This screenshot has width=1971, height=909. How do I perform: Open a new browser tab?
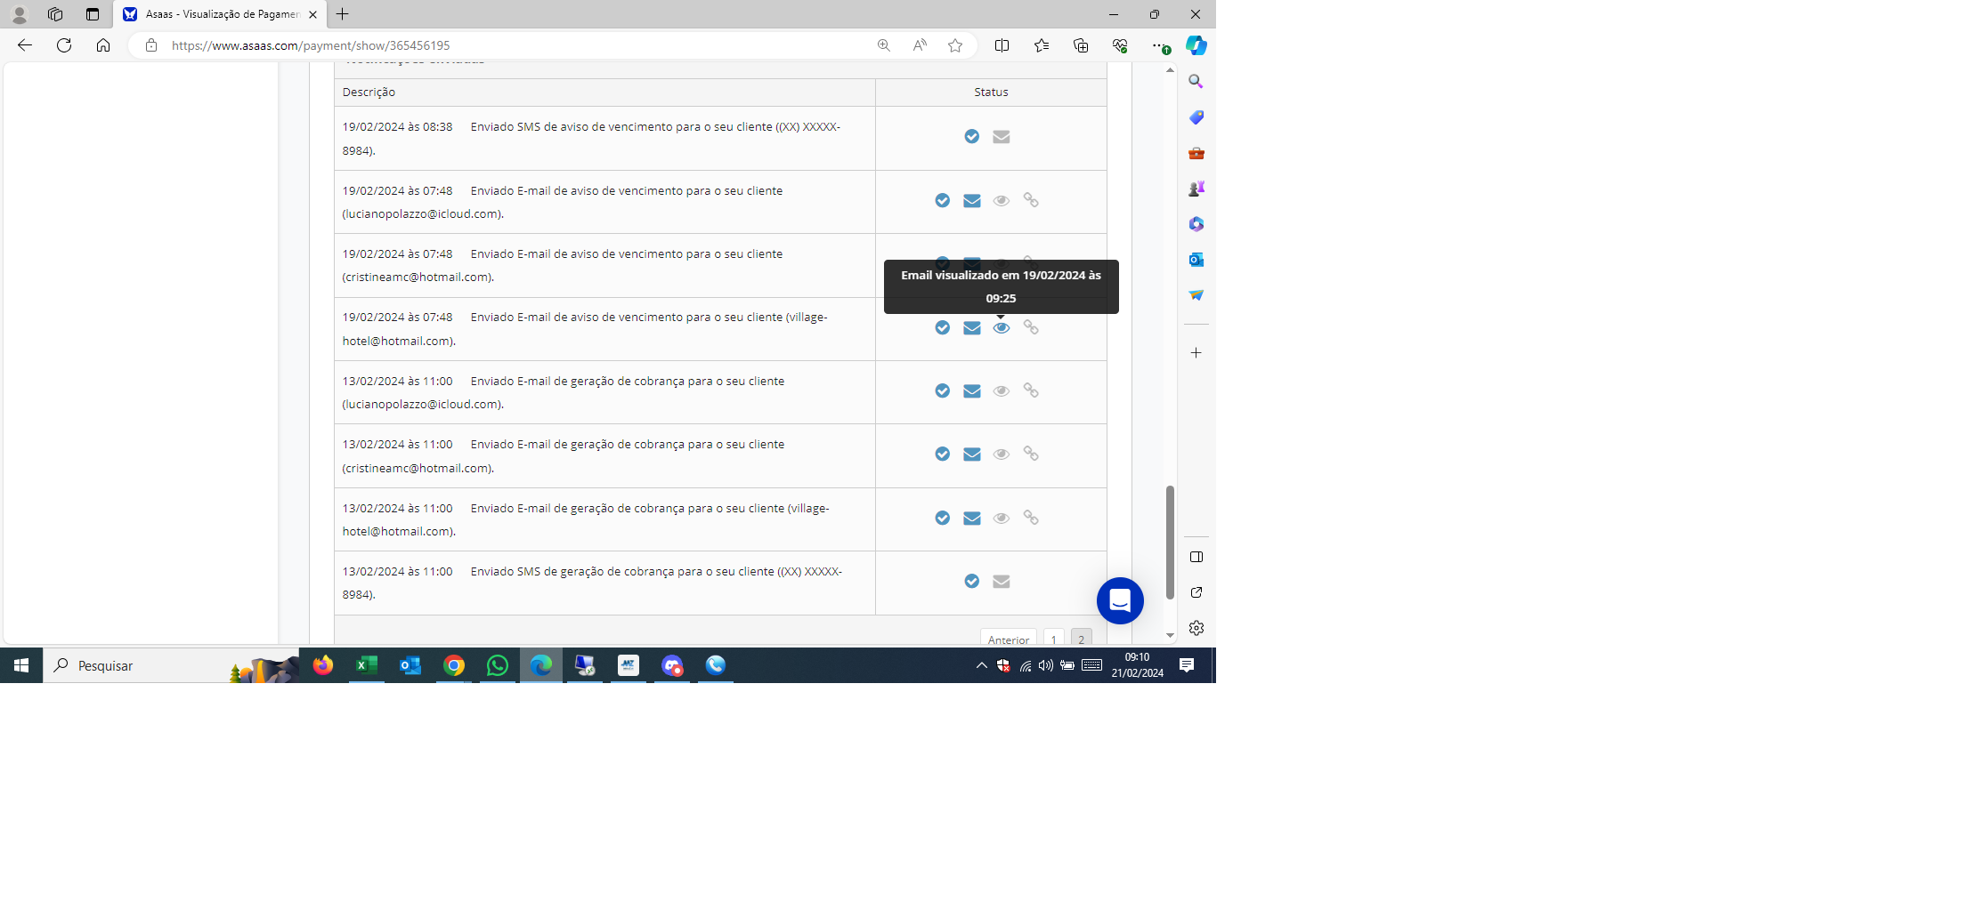pyautogui.click(x=343, y=14)
